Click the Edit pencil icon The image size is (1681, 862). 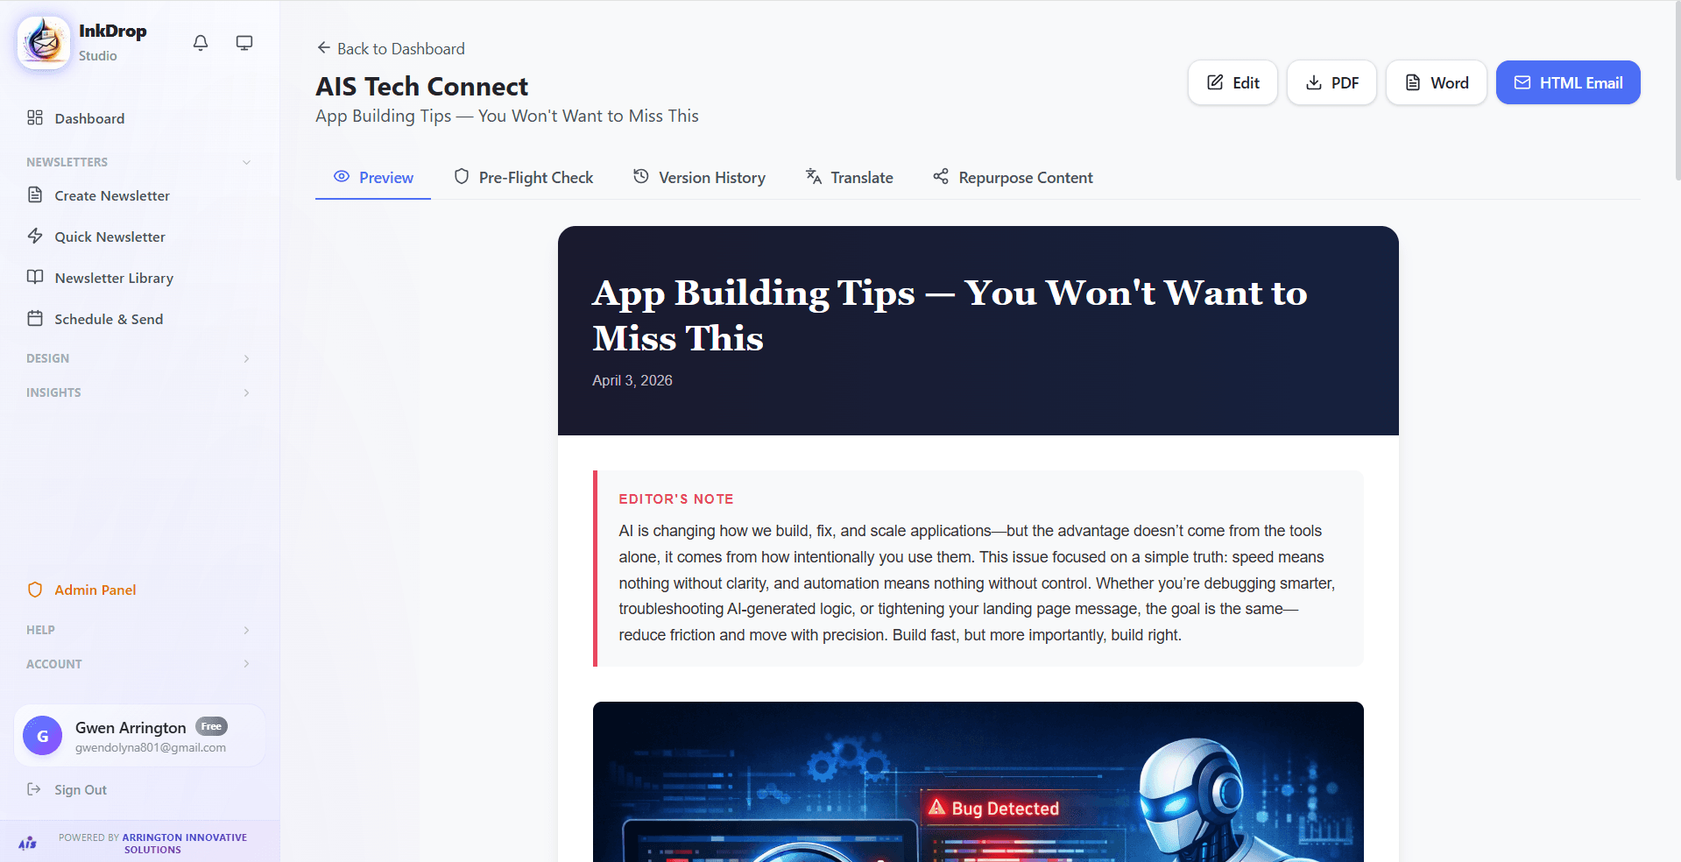click(1215, 82)
